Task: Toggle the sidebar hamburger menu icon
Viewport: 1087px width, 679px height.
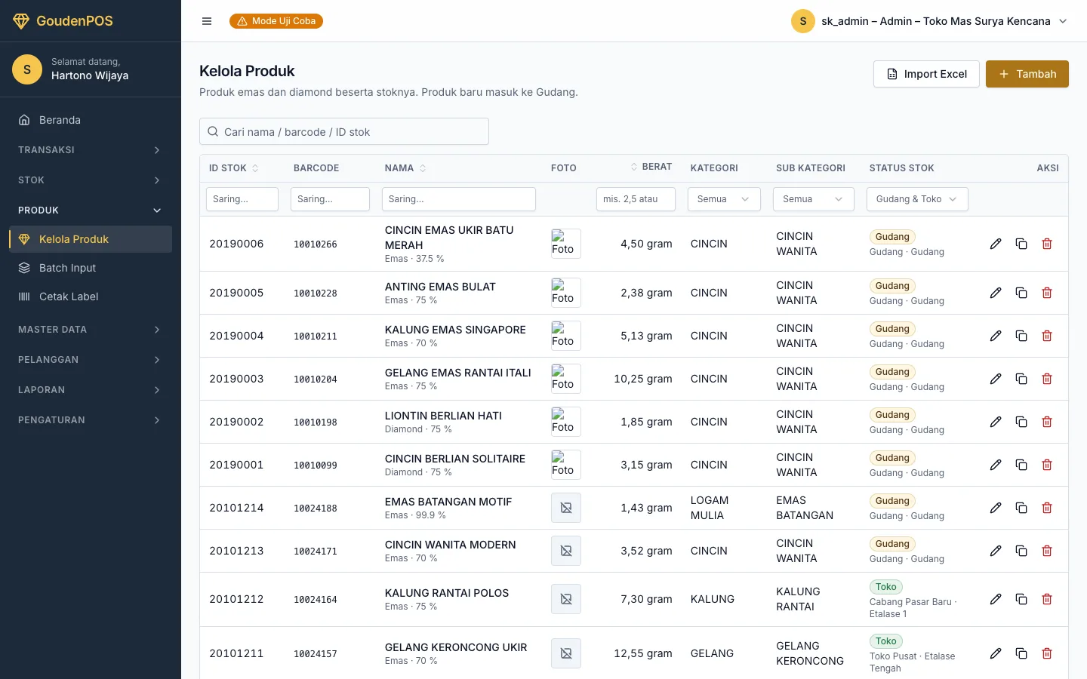Action: [207, 21]
